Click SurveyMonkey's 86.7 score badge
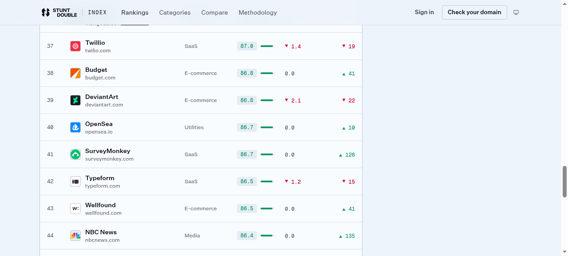 (247, 154)
